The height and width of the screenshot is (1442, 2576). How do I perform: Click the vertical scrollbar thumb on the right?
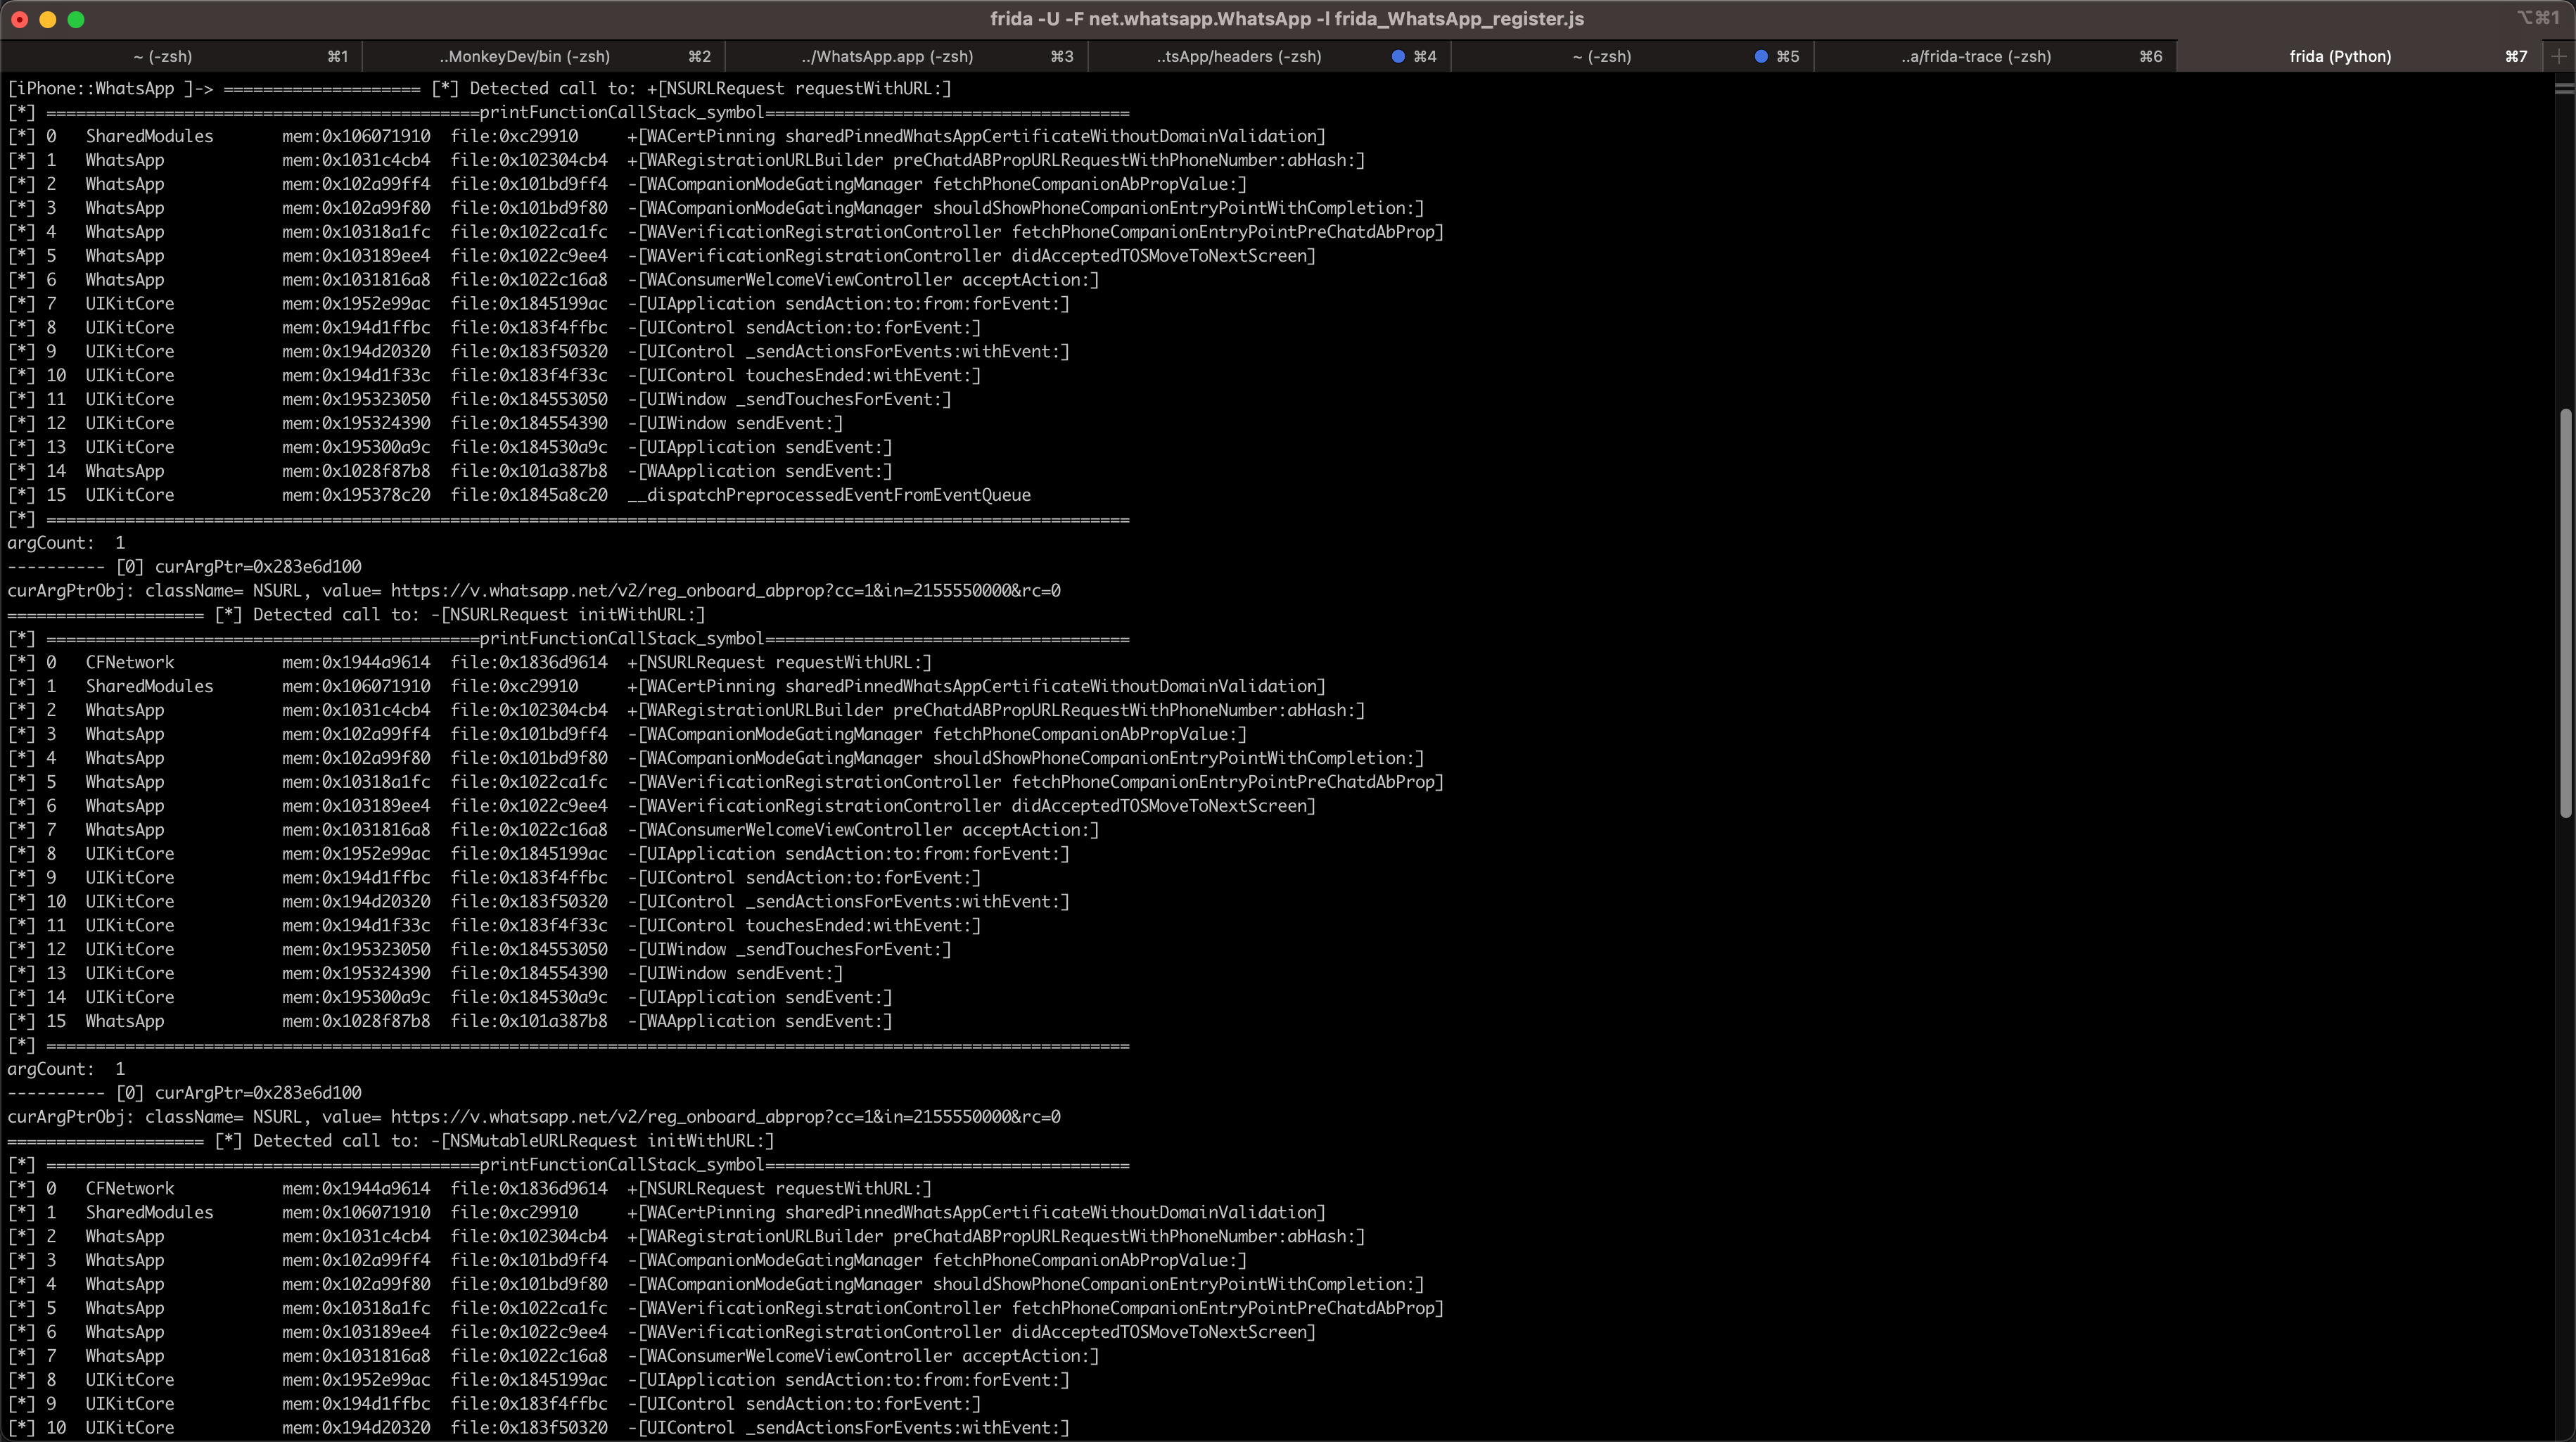tap(2565, 612)
